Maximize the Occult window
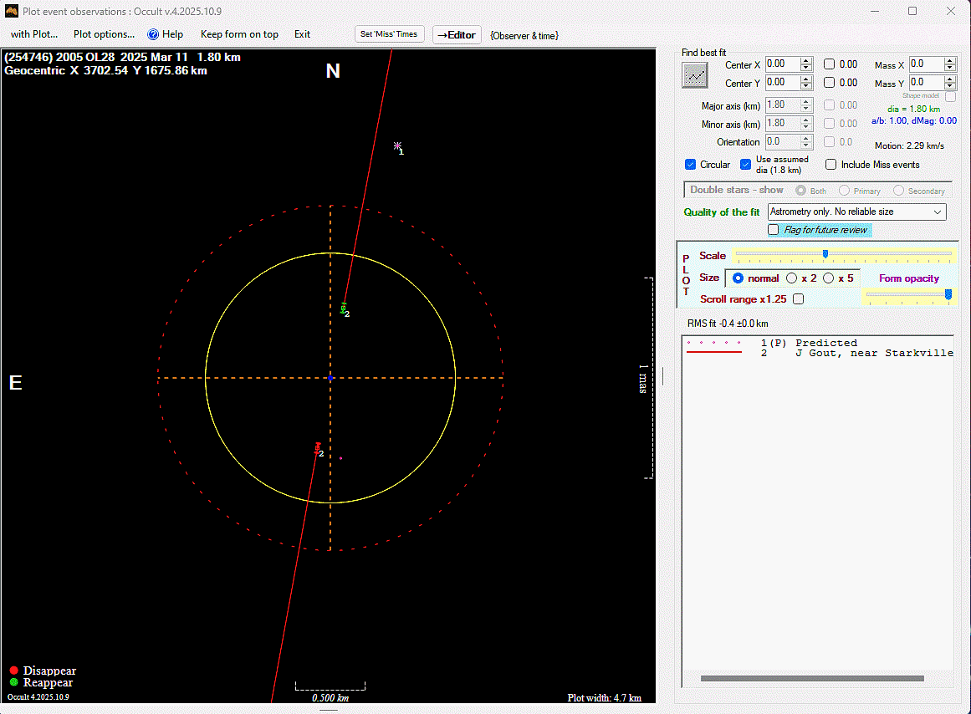Viewport: 971px width, 714px height. [x=912, y=11]
